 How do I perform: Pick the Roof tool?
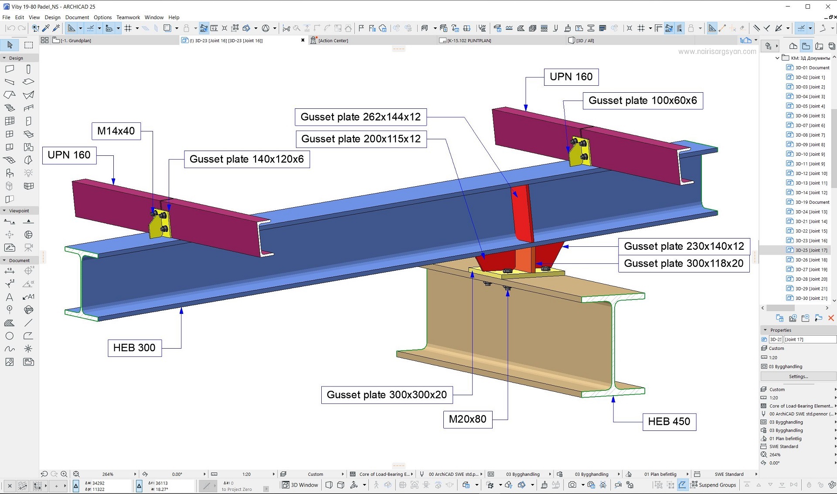[x=10, y=95]
